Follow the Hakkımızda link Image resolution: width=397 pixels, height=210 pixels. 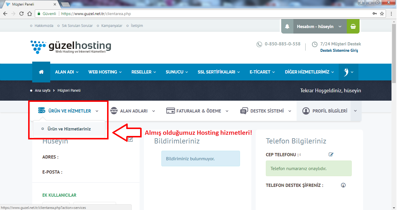44,26
